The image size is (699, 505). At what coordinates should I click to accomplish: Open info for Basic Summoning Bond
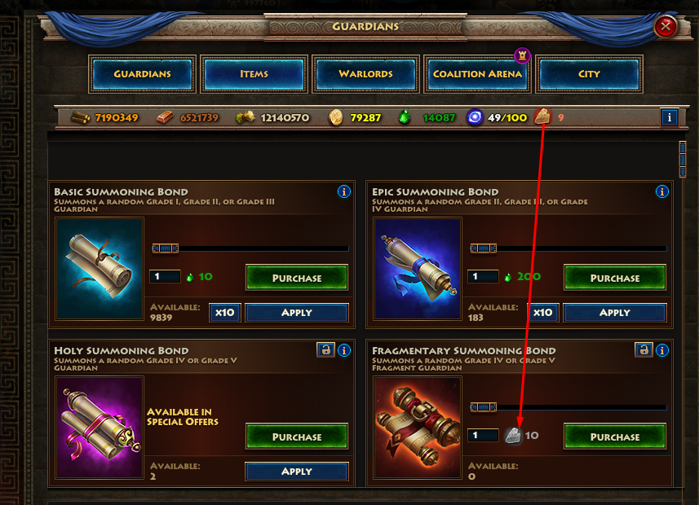(x=343, y=191)
